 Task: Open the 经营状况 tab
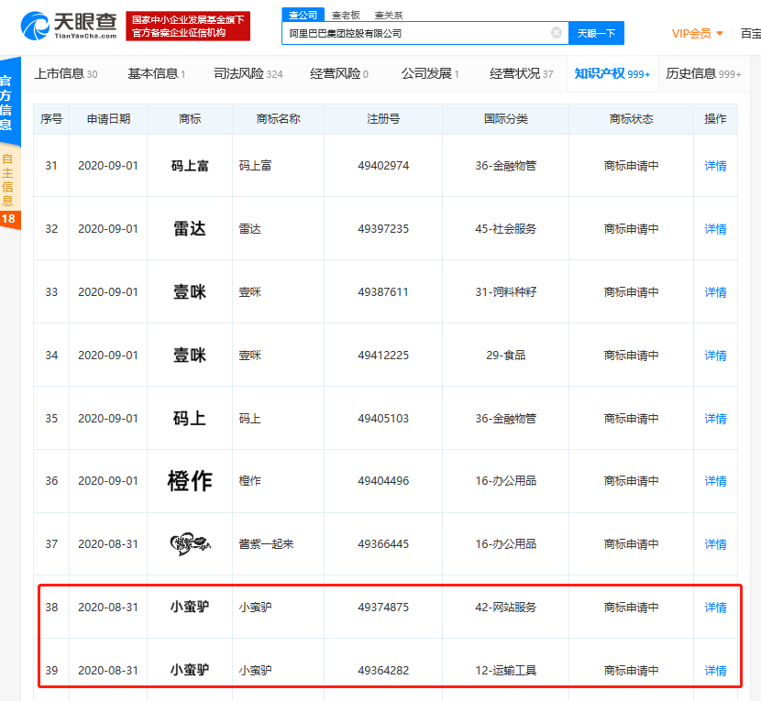pyautogui.click(x=521, y=74)
